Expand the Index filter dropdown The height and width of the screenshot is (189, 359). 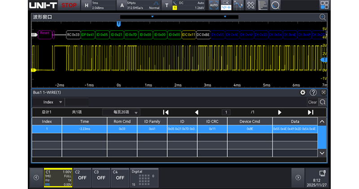[48, 102]
